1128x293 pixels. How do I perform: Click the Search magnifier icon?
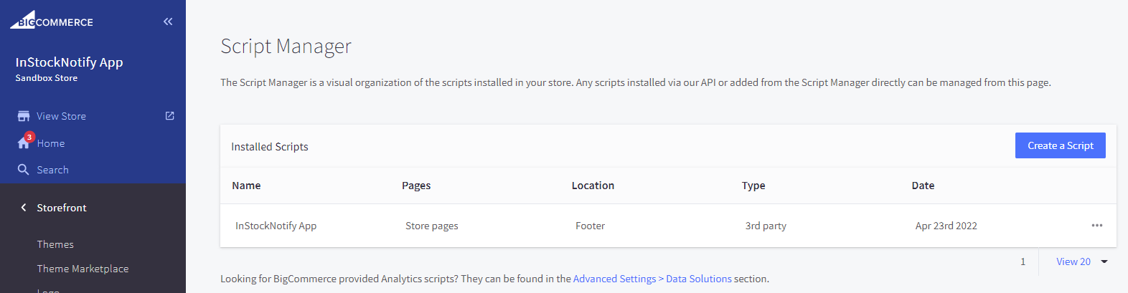pos(24,170)
